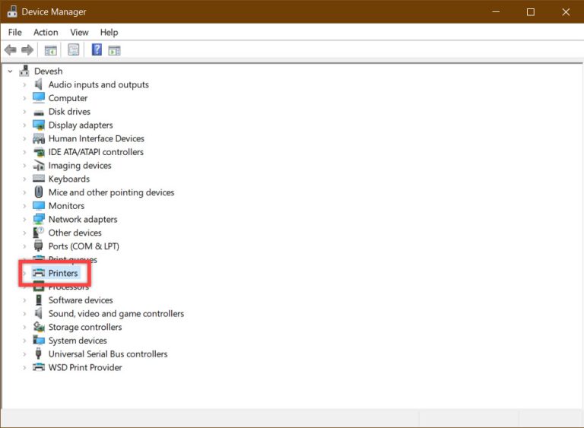Click the Devesh computer root icon
This screenshot has width=584, height=428.
24,71
